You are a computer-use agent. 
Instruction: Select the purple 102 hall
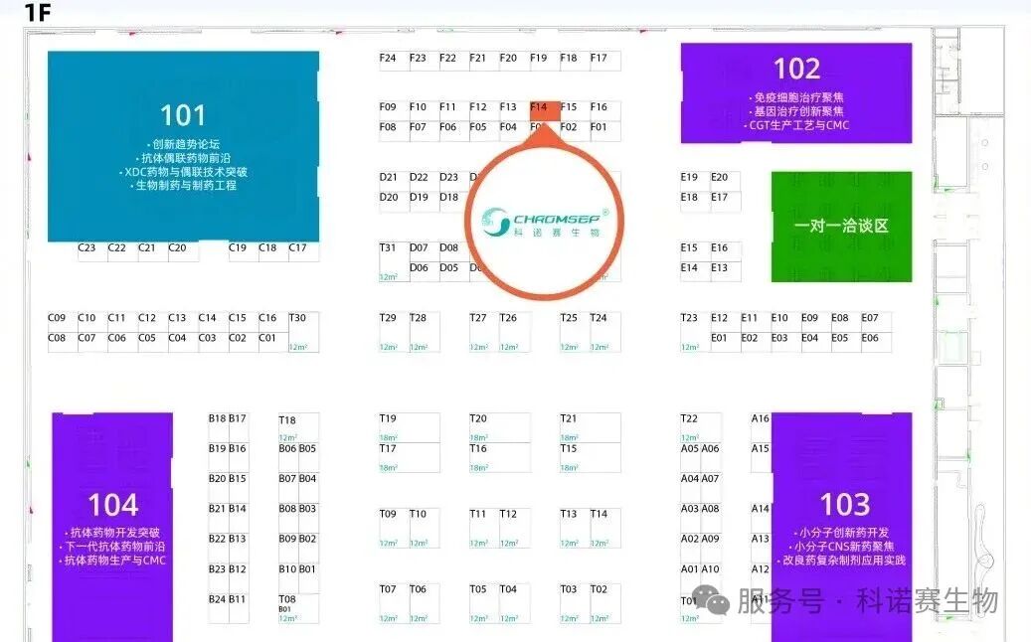coord(796,92)
